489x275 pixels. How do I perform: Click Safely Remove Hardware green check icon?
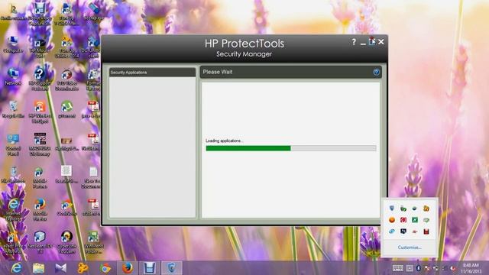pos(403,209)
